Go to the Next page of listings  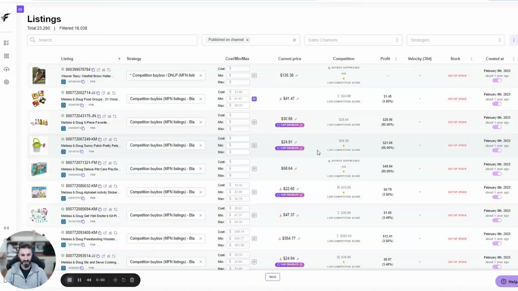(x=273, y=277)
